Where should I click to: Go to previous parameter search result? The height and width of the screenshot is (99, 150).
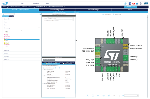point(56,68)
